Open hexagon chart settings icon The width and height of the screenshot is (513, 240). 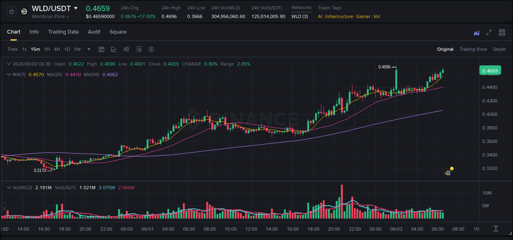(x=151, y=49)
